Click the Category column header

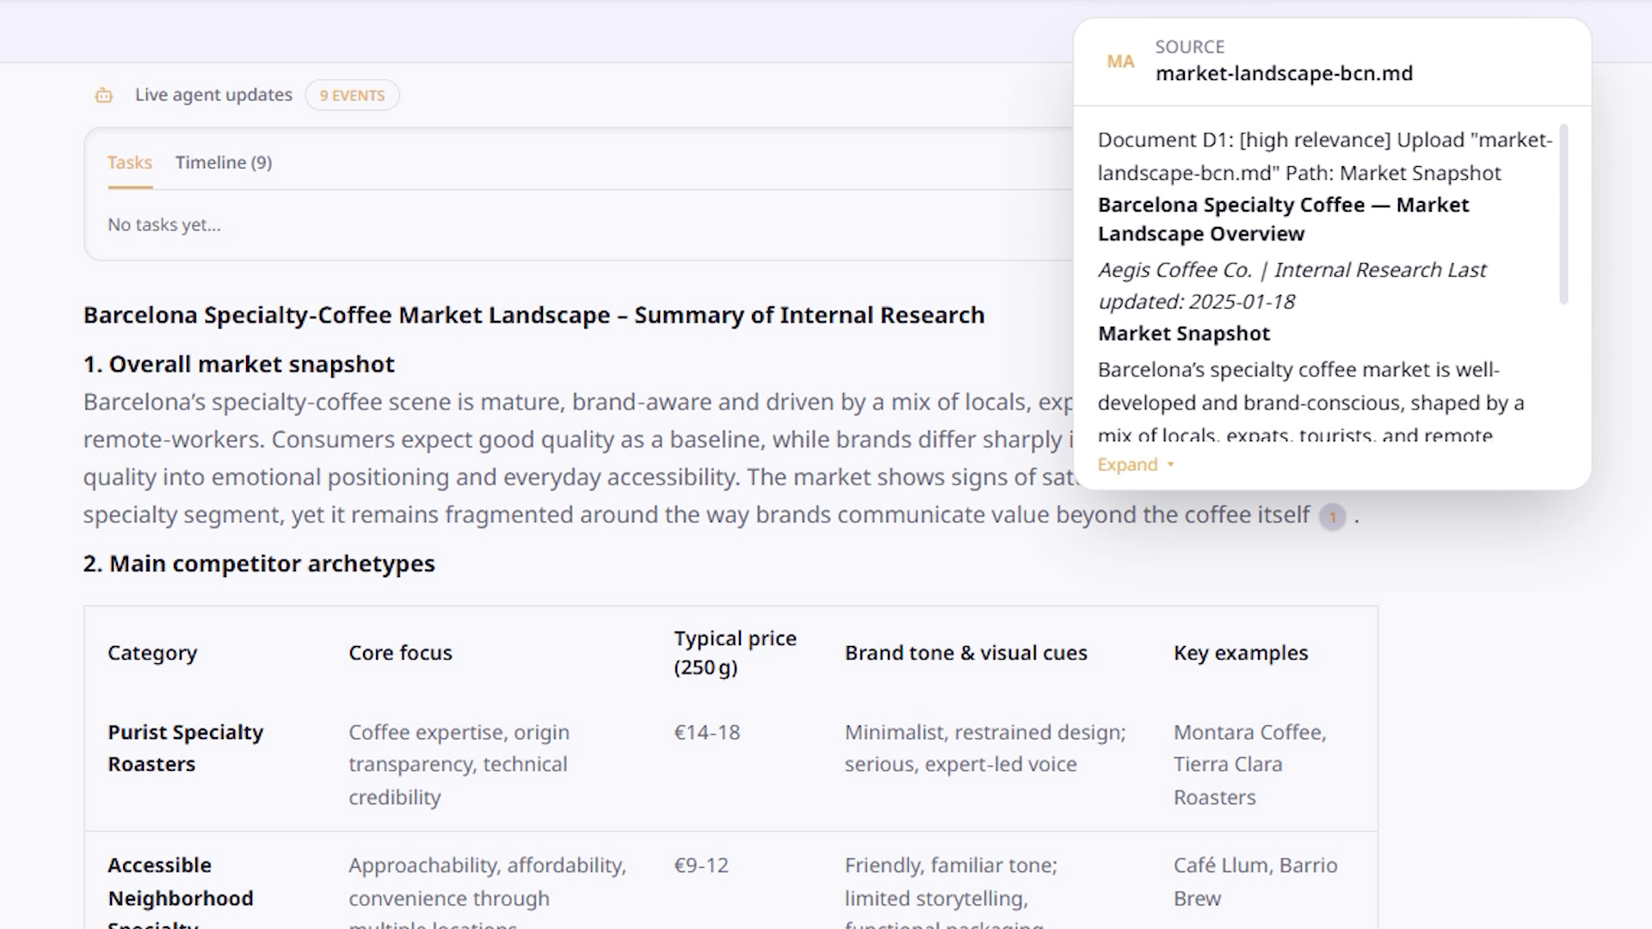pyautogui.click(x=152, y=653)
